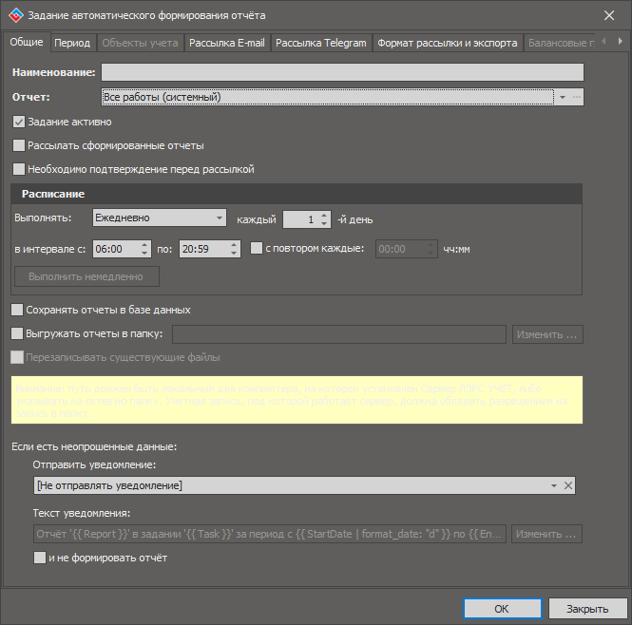
Task: Toggle the Задание активно checkbox
Action: (x=19, y=122)
